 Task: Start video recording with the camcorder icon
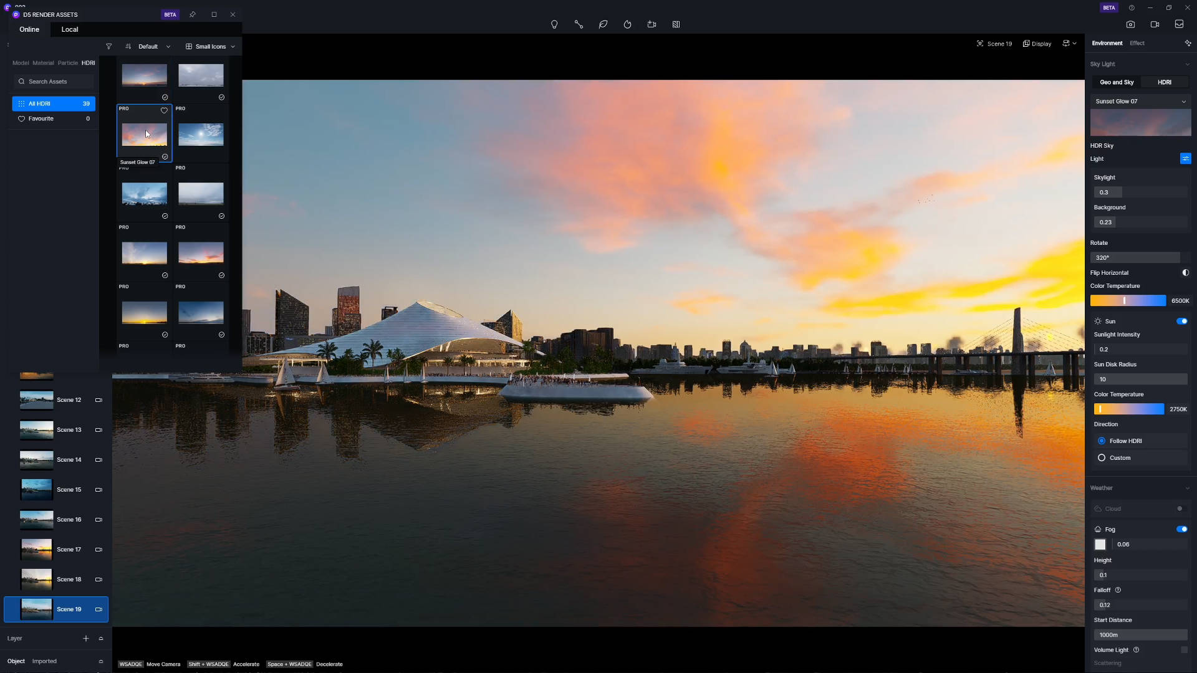click(x=1154, y=24)
